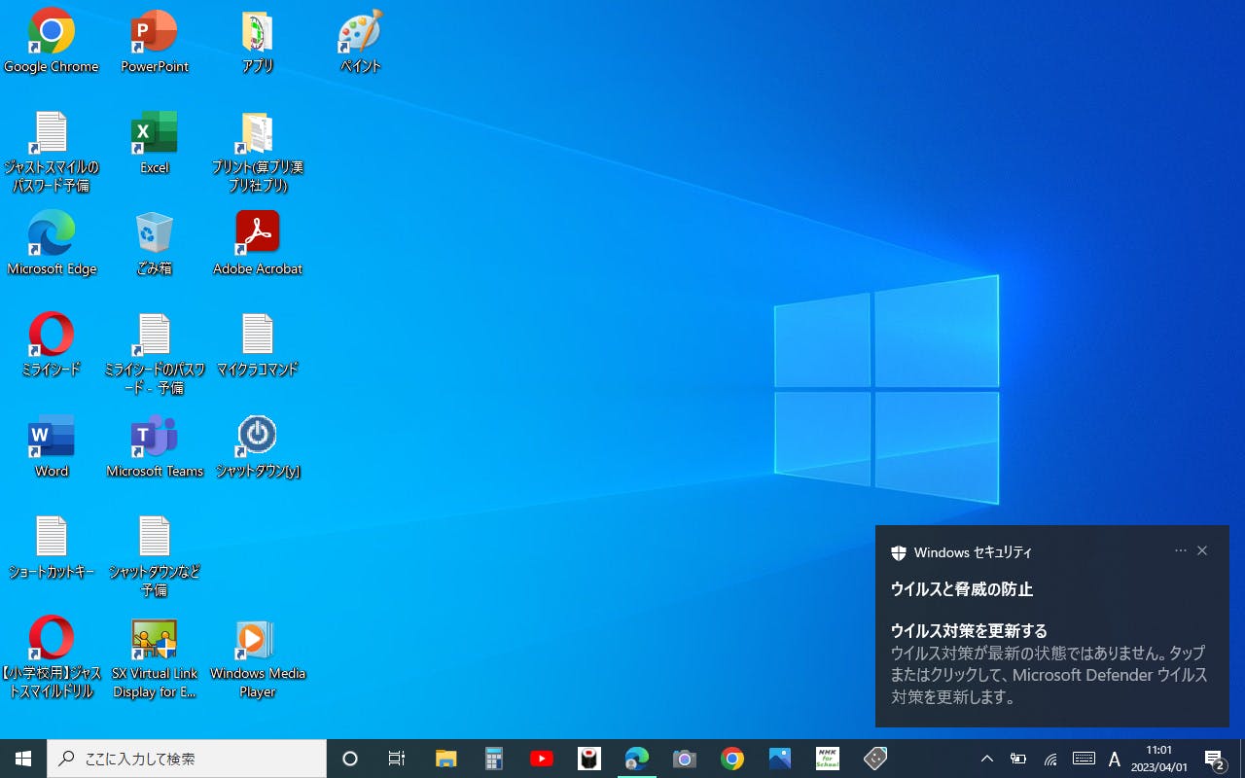Select the Adobe Acrobat desktop icon
Viewport: 1245px width, 778px height.
point(258,234)
